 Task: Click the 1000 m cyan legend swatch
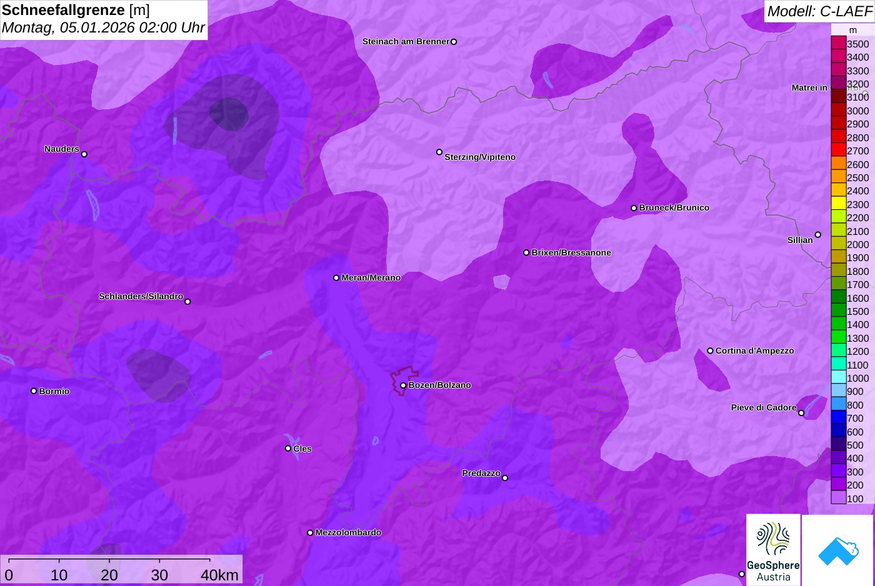coord(839,377)
